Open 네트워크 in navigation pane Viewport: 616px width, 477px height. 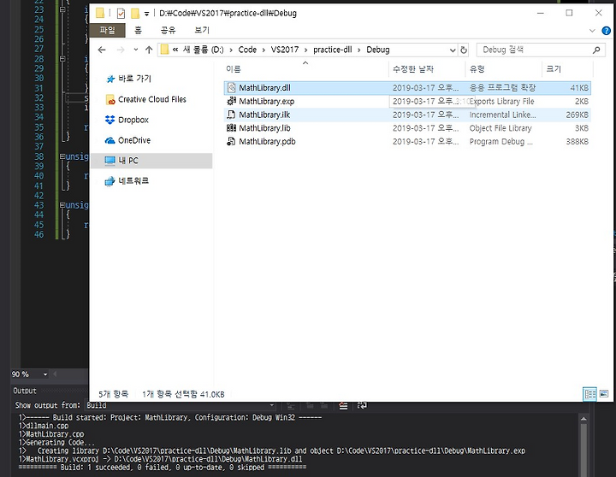(x=127, y=181)
